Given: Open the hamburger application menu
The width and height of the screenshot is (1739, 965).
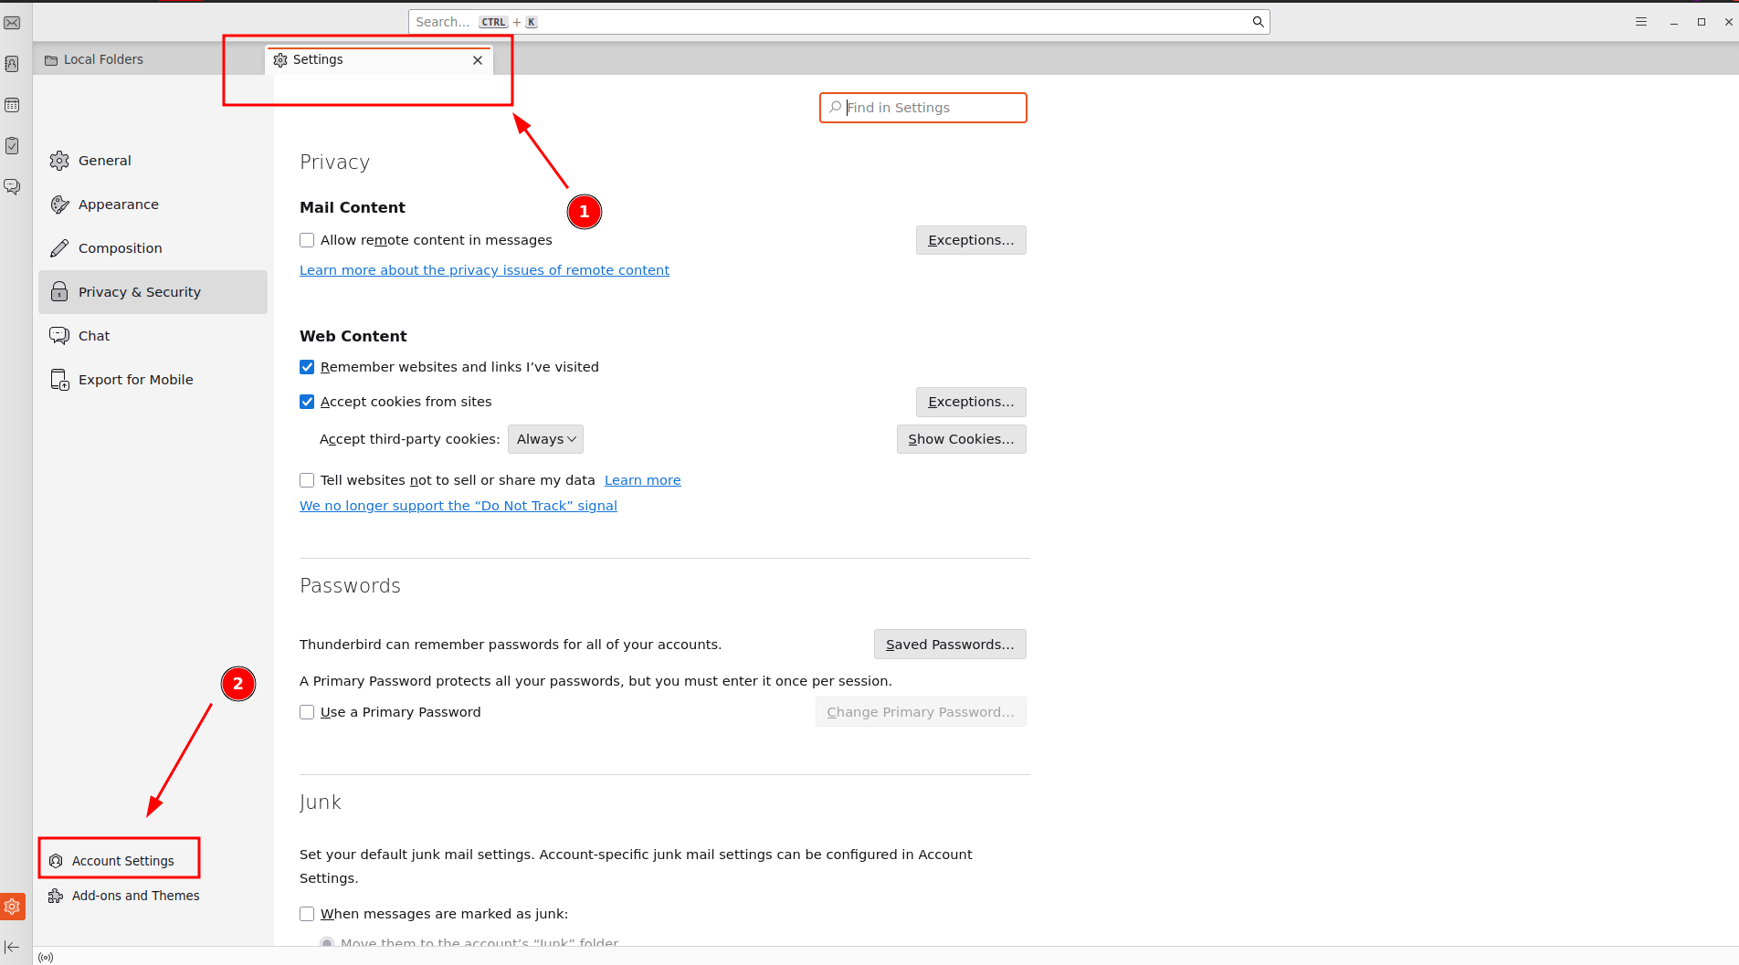Looking at the screenshot, I should [1641, 22].
